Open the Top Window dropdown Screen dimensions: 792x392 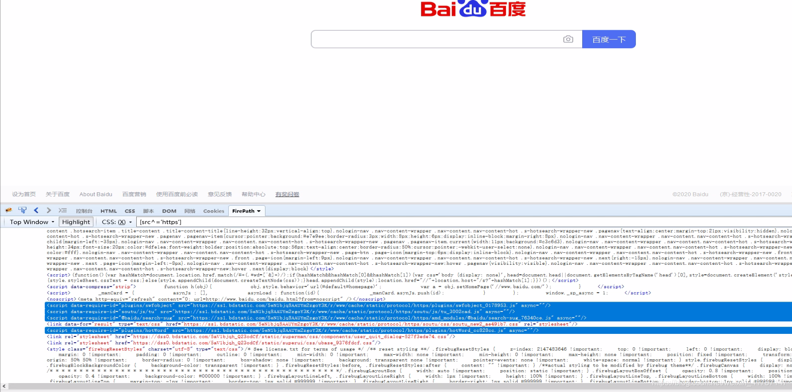pyautogui.click(x=32, y=222)
